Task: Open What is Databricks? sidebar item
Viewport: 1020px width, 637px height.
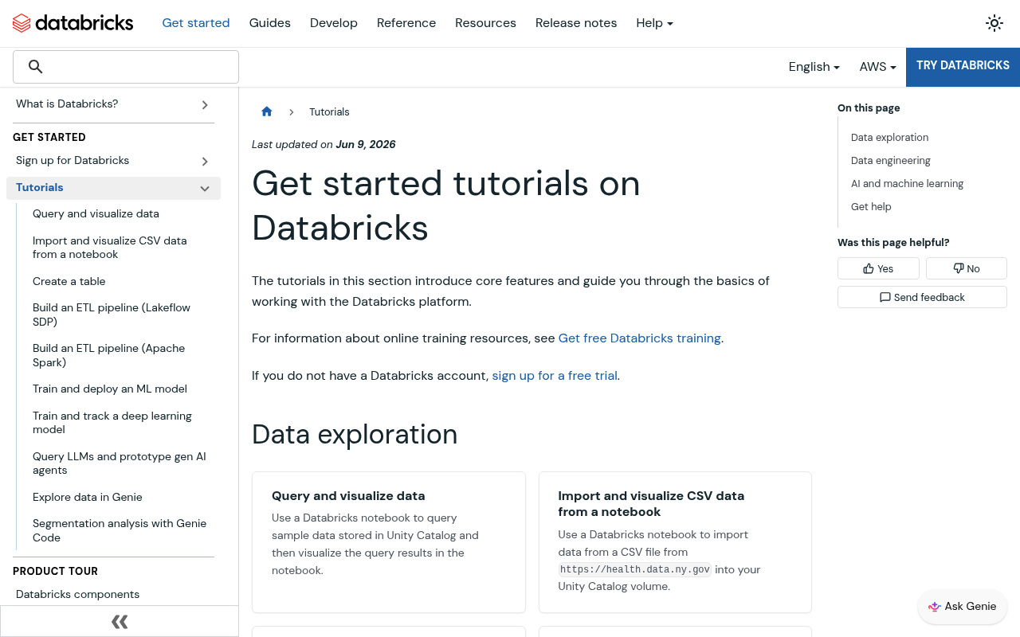Action: click(x=67, y=104)
